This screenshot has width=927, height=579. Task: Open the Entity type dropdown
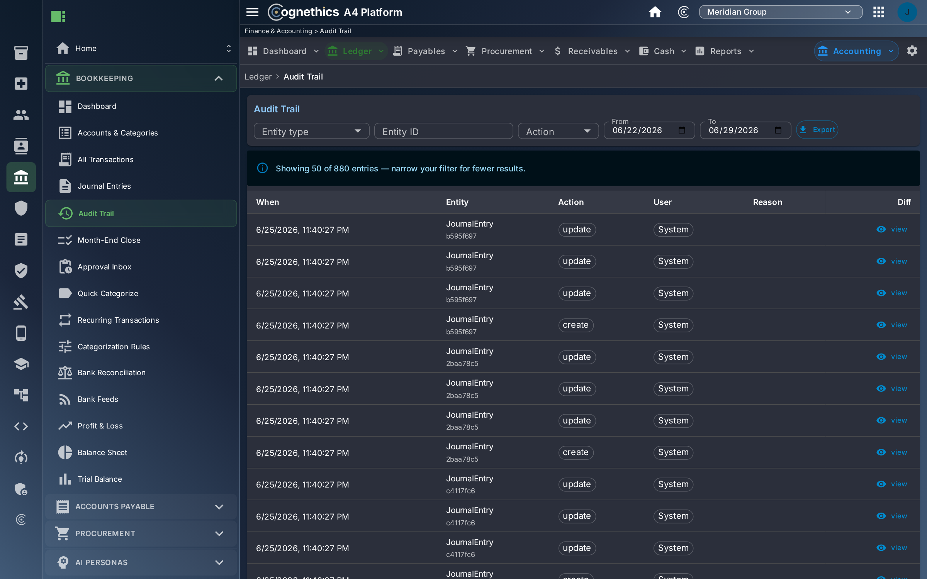pos(311,131)
